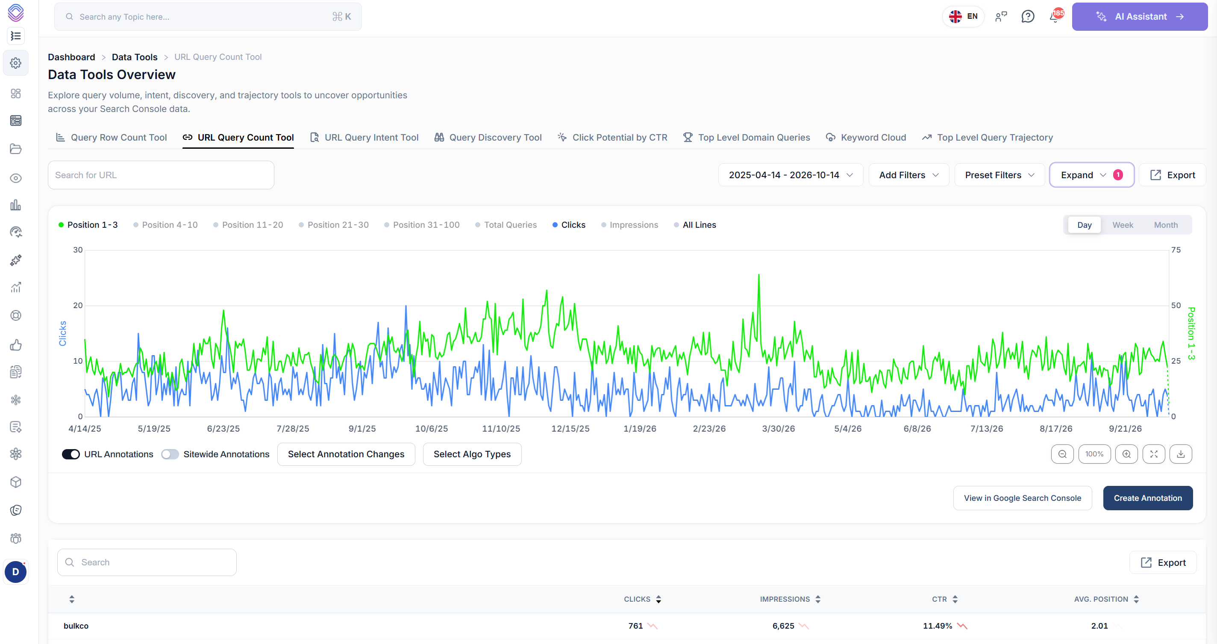1217x644 pixels.
Task: Select the Week chart granularity
Action: click(1123, 225)
